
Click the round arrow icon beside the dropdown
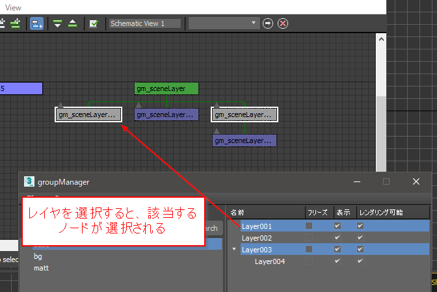(268, 23)
